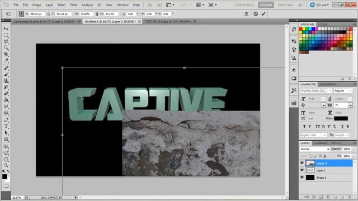Toggle lock all in Layers panel
This screenshot has width=358, height=201.
[325, 156]
